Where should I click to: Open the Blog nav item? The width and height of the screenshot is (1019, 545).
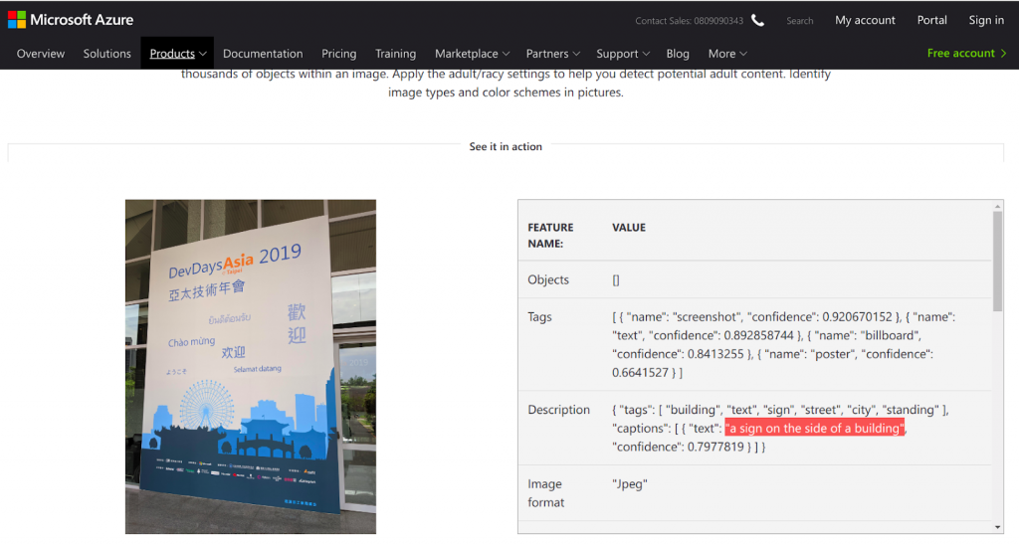(677, 54)
